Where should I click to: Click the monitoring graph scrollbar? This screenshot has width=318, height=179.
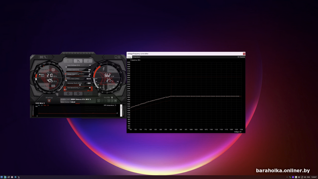[x=121, y=111]
